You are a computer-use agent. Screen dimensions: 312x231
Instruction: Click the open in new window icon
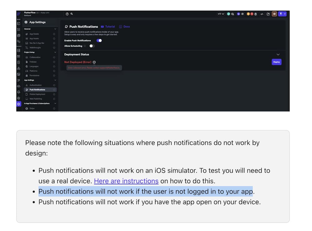268,14
